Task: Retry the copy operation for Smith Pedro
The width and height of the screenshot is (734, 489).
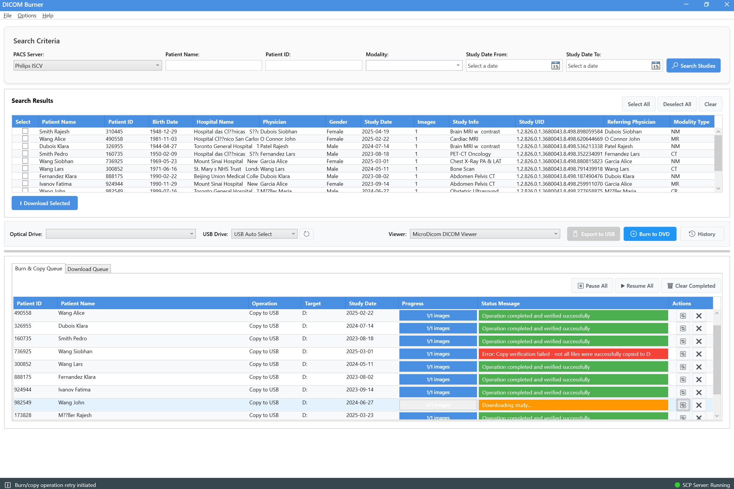Action: coord(683,341)
